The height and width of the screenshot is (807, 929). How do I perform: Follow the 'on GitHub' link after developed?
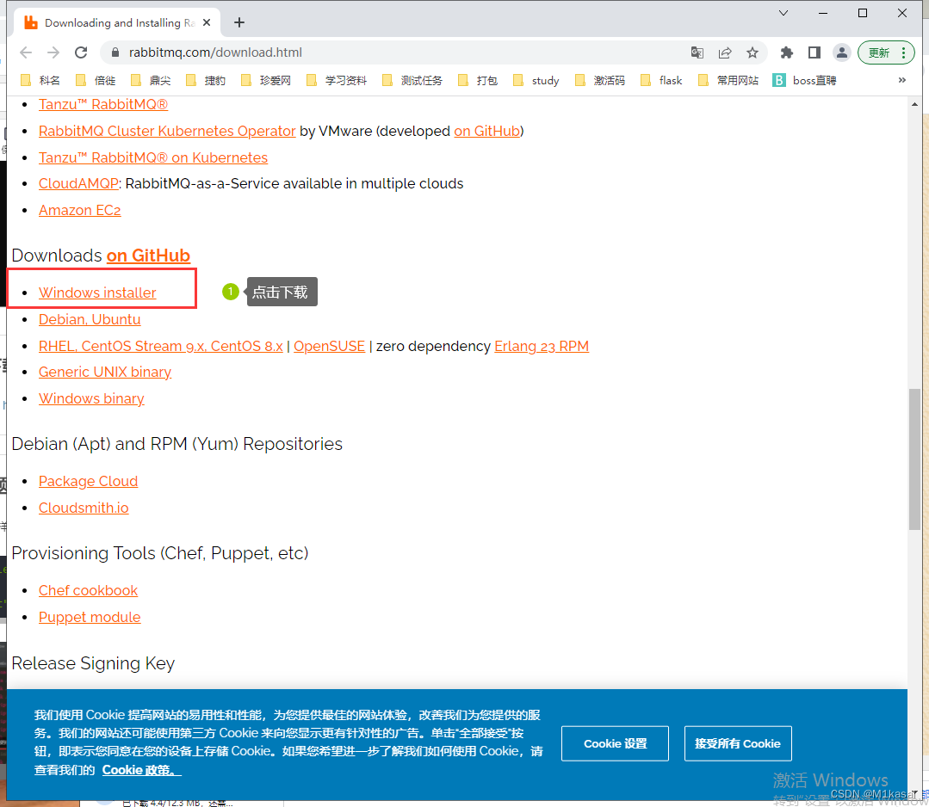tap(487, 131)
